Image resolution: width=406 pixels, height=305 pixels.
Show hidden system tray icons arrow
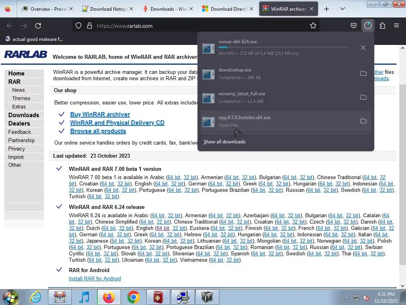tap(347, 297)
